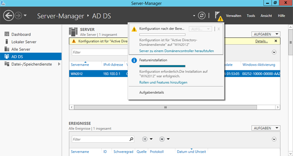Click the back navigation arrow
The image size is (293, 156).
coord(8,15)
